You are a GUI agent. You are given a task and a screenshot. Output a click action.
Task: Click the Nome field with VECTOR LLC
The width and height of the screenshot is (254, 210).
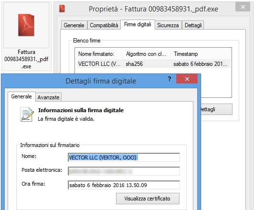pos(124,157)
